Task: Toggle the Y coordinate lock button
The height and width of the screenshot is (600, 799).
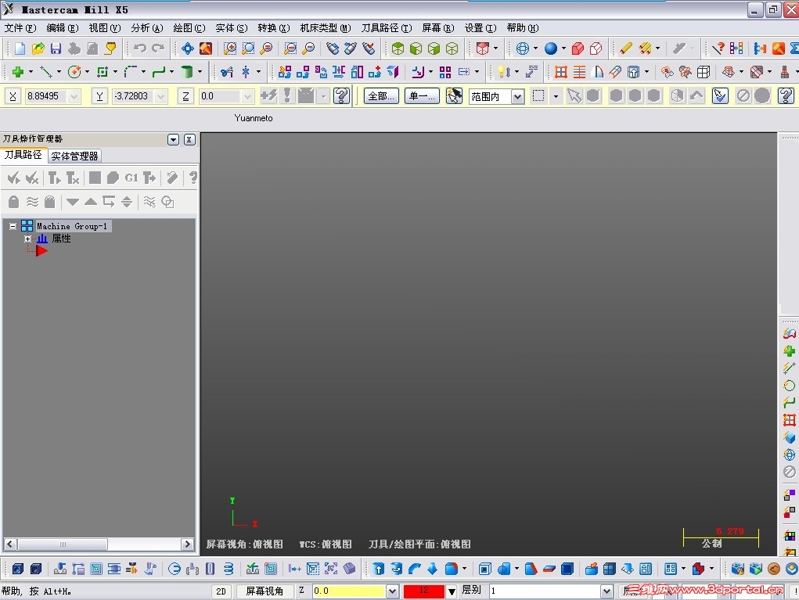Action: click(x=99, y=96)
